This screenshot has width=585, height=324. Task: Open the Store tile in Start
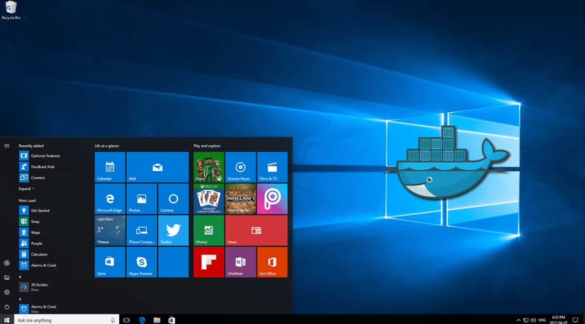tap(110, 262)
